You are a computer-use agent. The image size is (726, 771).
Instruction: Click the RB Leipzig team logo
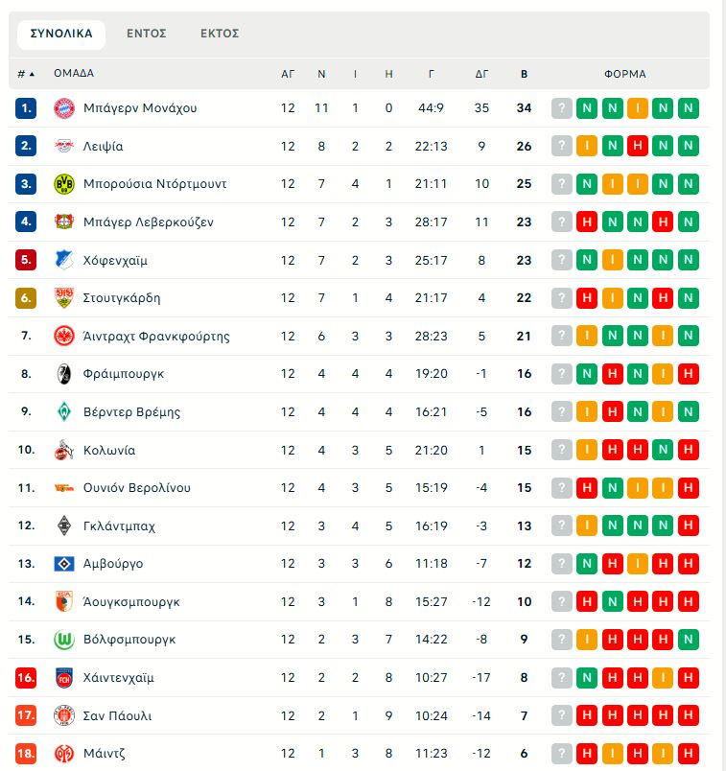[64, 147]
